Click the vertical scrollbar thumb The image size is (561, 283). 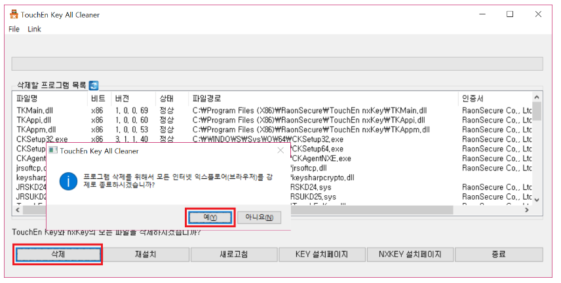coord(536,111)
